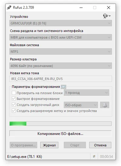Click the disc image select icon
The width and height of the screenshot is (121, 166).
tap(105, 105)
